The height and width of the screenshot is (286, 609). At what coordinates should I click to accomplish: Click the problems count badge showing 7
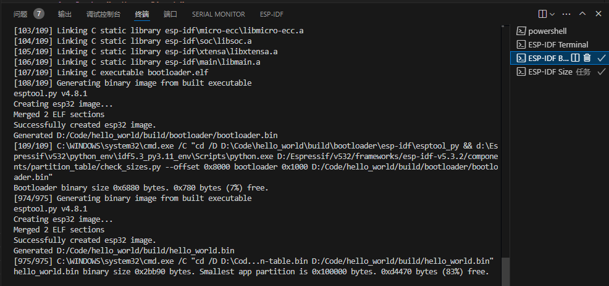[x=39, y=14]
